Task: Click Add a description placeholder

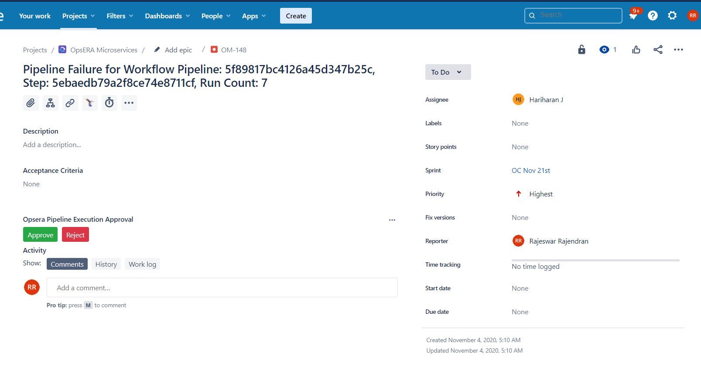Action: coord(52,144)
